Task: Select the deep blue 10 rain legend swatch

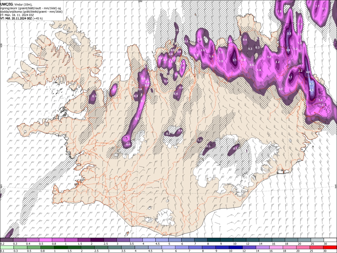Action: tap(235, 247)
